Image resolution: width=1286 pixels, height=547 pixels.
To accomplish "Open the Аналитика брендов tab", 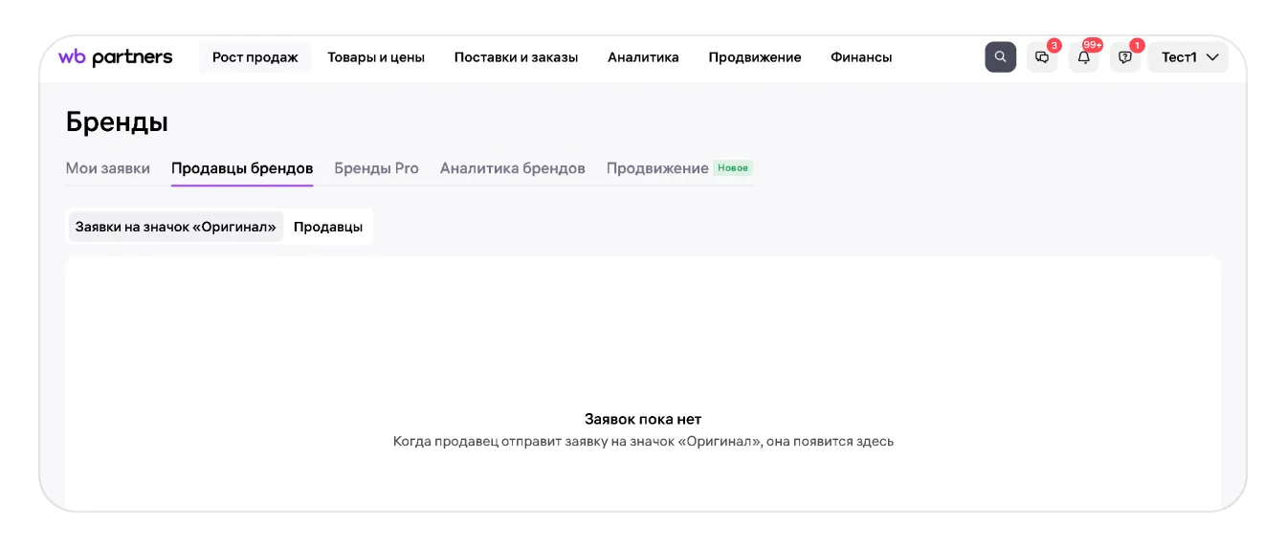I will (x=513, y=168).
